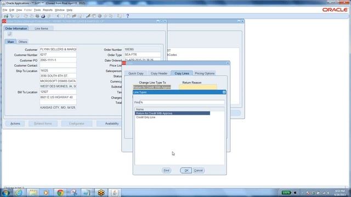Select the Order Information tab
Viewport: 351px width, 197px height.
[16, 28]
